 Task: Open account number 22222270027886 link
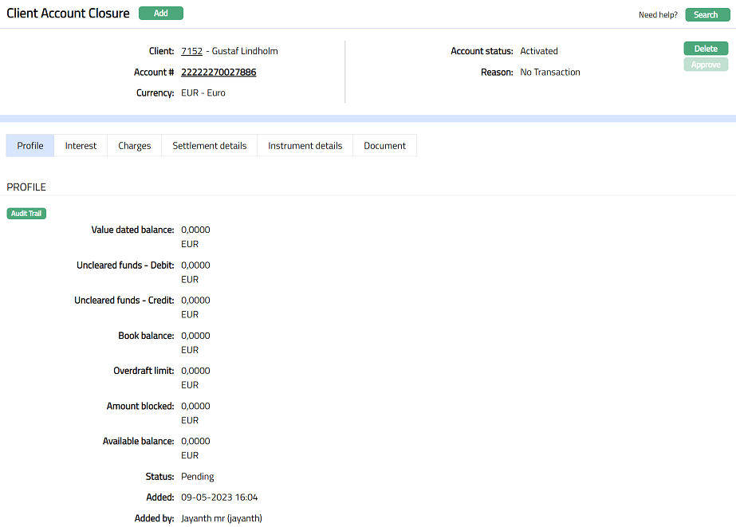[218, 73]
